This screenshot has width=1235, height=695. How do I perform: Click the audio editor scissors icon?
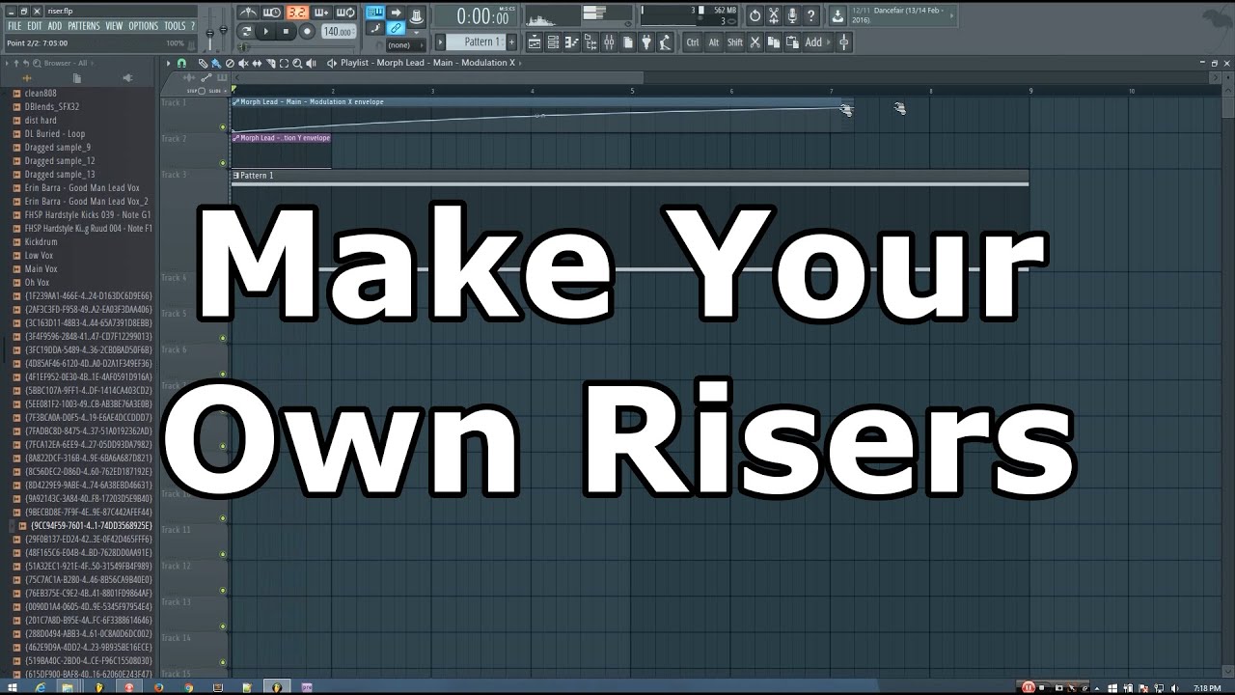pyautogui.click(x=774, y=15)
